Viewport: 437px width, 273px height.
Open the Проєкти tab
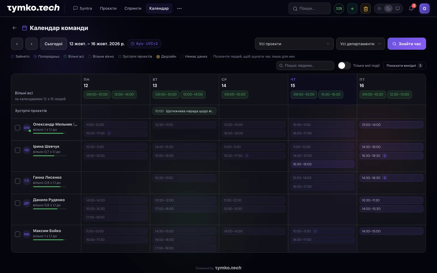click(108, 8)
